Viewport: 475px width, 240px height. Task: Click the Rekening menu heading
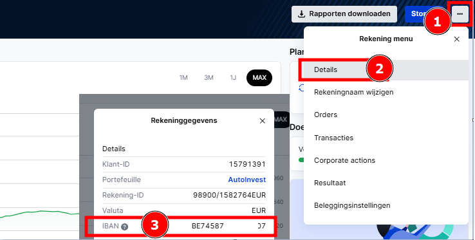tap(386, 39)
